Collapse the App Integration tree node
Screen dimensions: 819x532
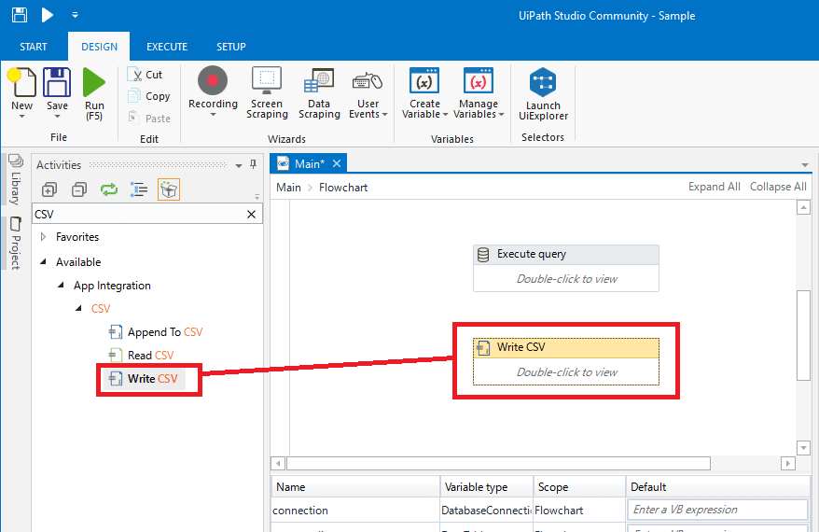pos(62,286)
